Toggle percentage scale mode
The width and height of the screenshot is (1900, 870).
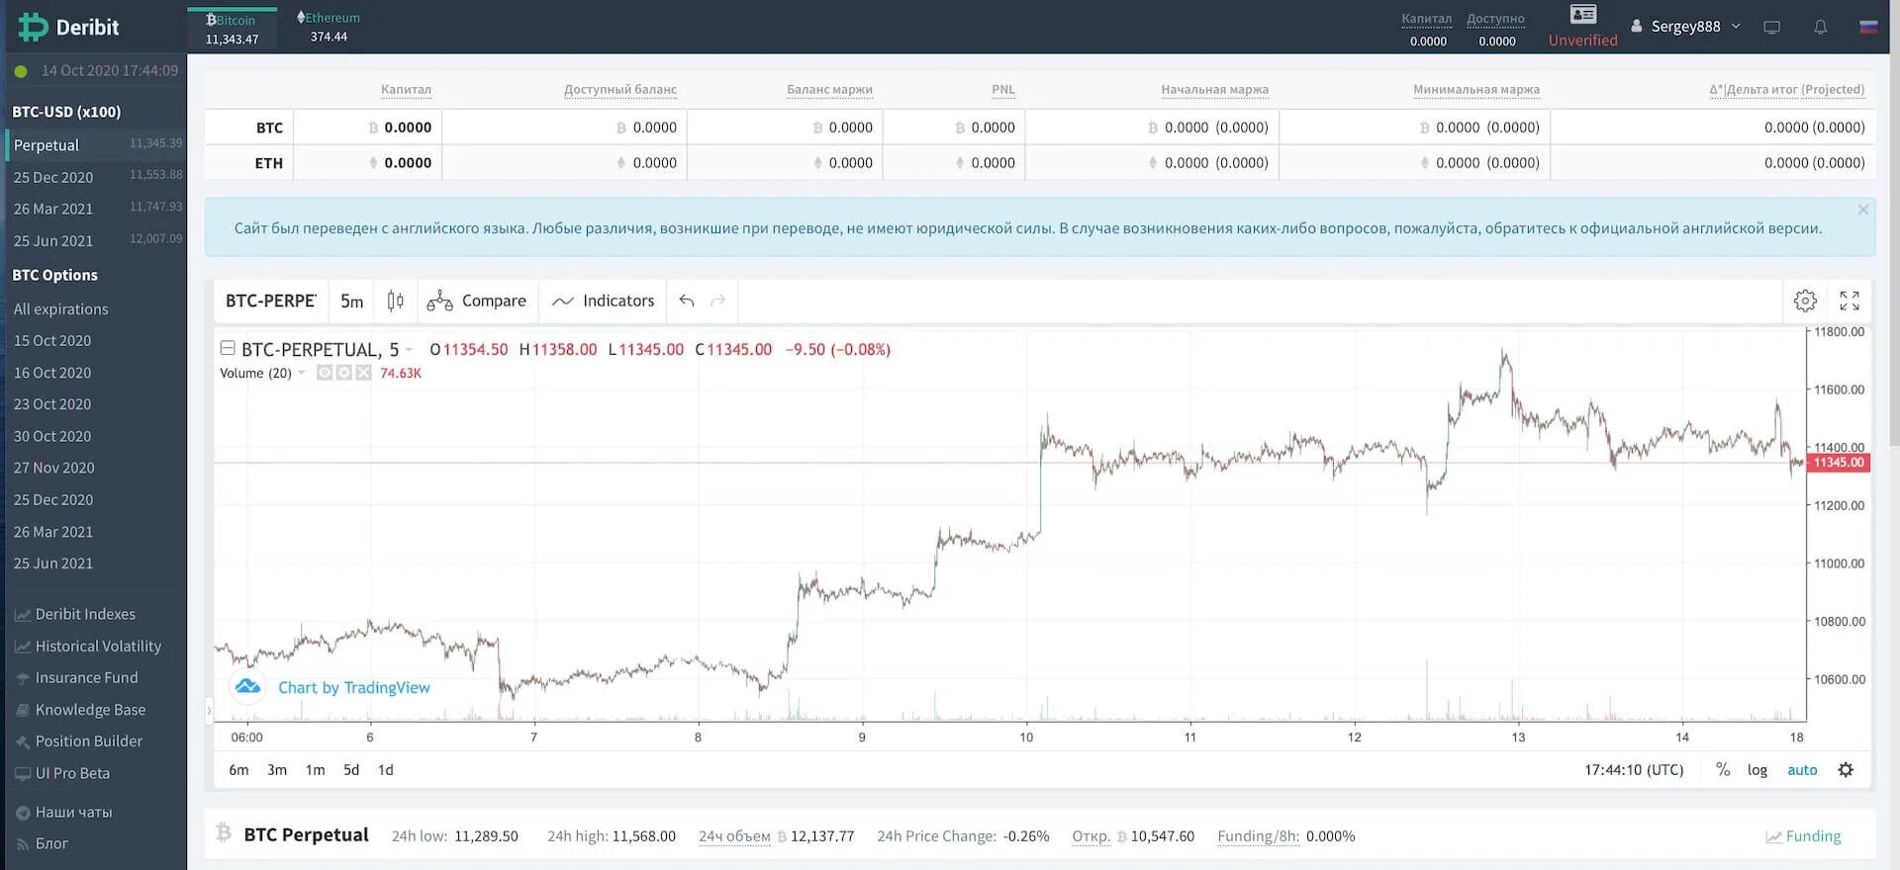[x=1723, y=769]
